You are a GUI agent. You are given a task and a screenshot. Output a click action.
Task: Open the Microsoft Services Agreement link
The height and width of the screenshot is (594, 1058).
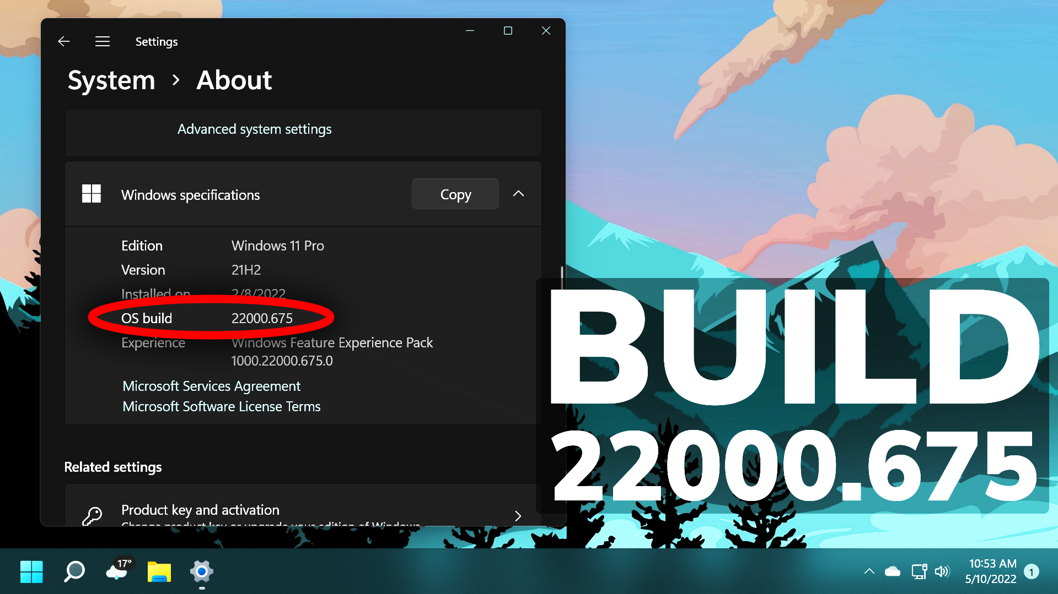coord(212,386)
